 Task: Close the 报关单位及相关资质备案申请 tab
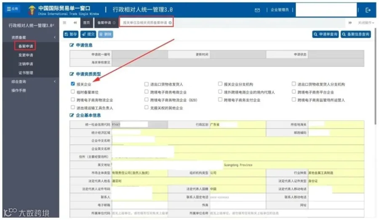[x=170, y=23]
